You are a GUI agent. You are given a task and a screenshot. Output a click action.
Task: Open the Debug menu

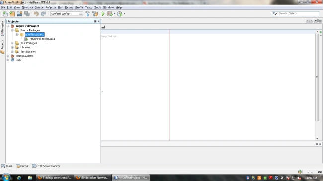(x=69, y=7)
